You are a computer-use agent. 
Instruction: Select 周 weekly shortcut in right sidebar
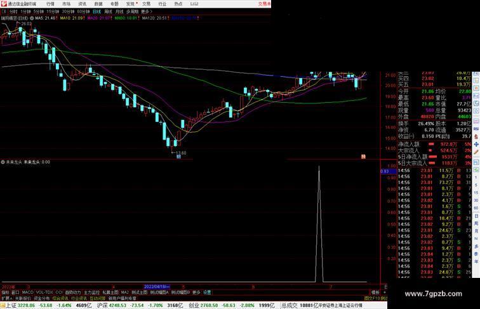point(476,223)
